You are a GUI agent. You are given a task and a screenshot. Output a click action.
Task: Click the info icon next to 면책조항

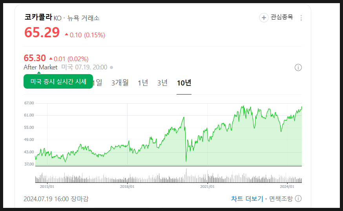click(298, 198)
